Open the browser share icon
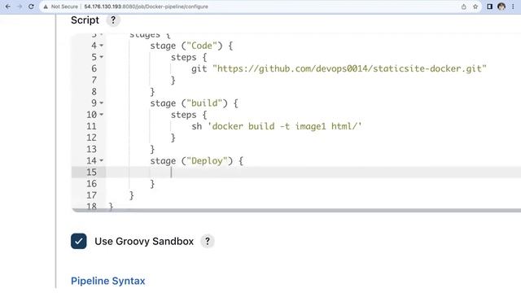The height and width of the screenshot is (293, 521). [463, 7]
